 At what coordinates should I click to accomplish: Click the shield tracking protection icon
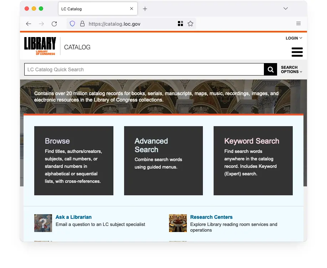(72, 24)
